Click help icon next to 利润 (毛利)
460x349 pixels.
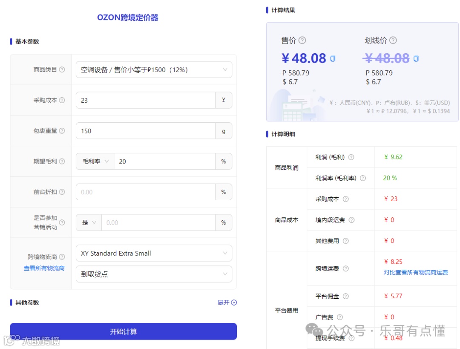351,157
